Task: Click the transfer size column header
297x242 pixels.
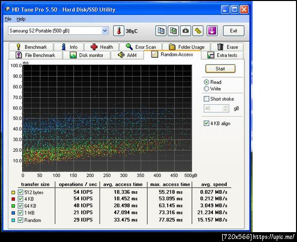Action: tap(35, 184)
